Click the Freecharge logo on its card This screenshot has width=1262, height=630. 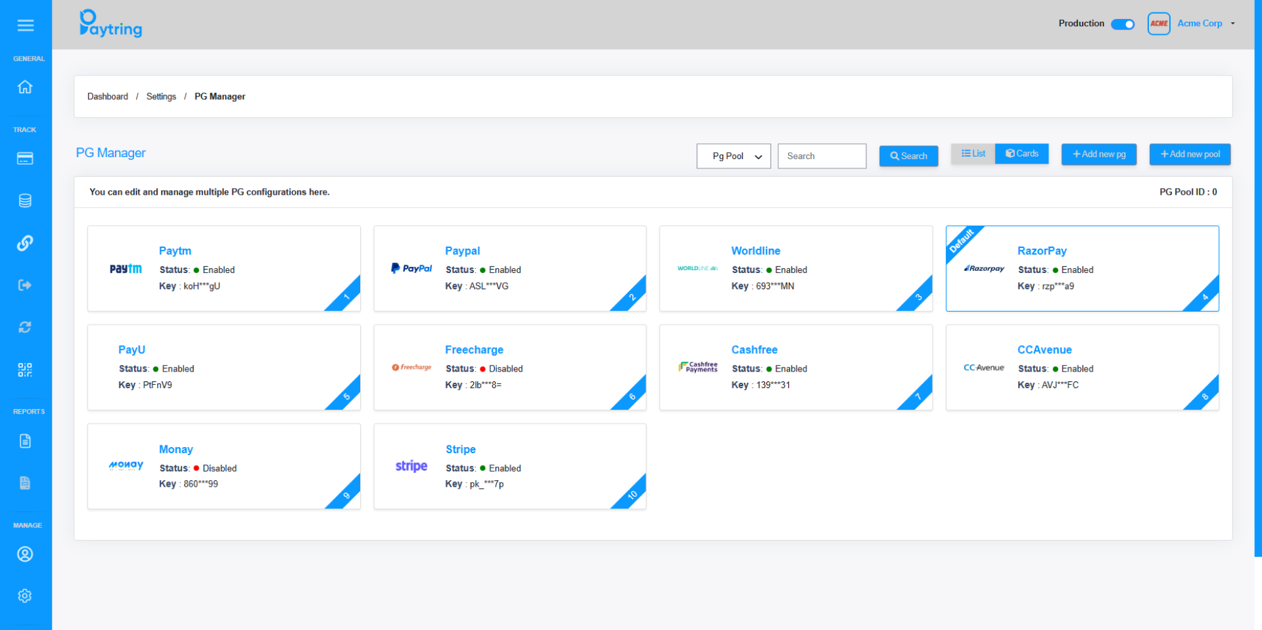(411, 367)
